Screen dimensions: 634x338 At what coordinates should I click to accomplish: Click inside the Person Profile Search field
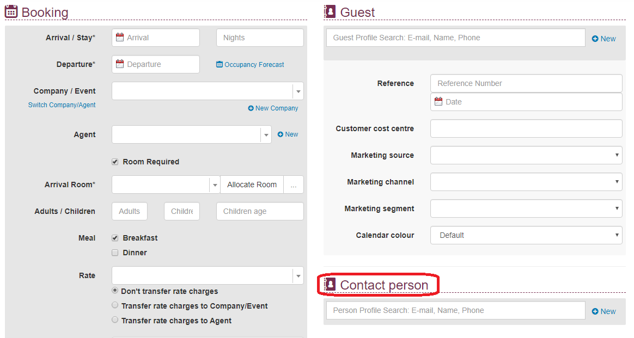[455, 310]
